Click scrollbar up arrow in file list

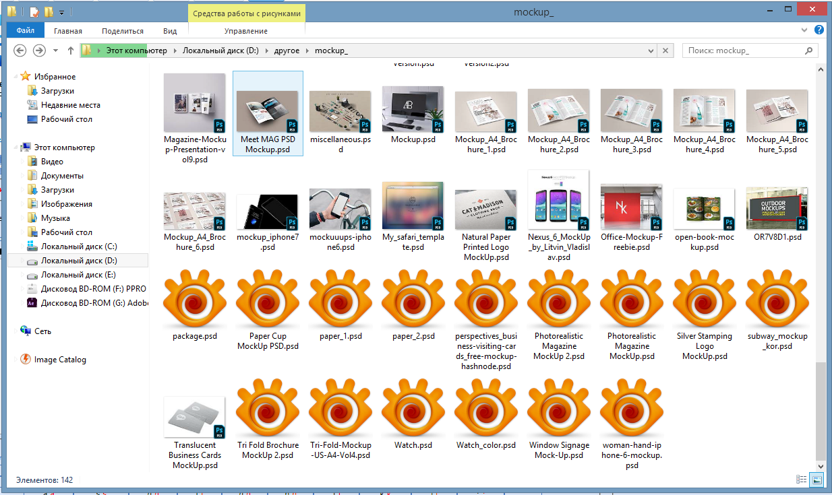821,69
